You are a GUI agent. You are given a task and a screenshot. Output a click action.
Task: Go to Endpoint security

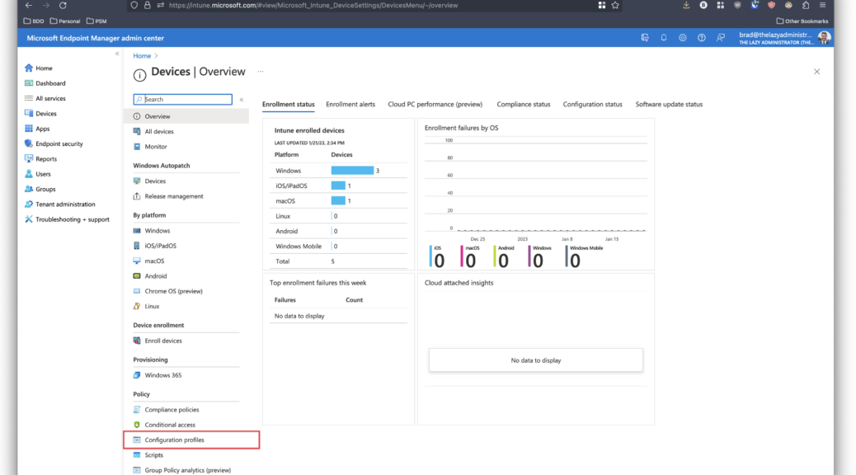pyautogui.click(x=54, y=143)
